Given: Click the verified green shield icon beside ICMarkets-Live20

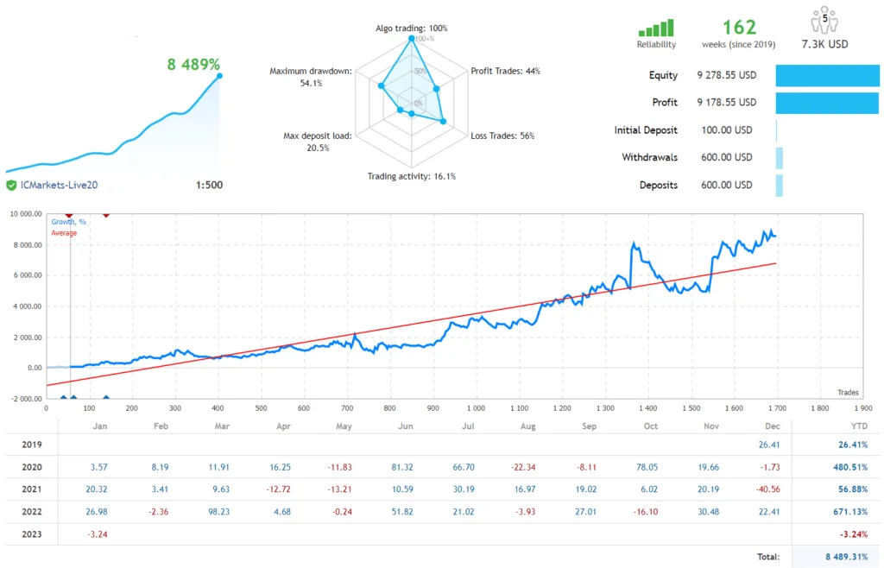Looking at the screenshot, I should [x=11, y=185].
